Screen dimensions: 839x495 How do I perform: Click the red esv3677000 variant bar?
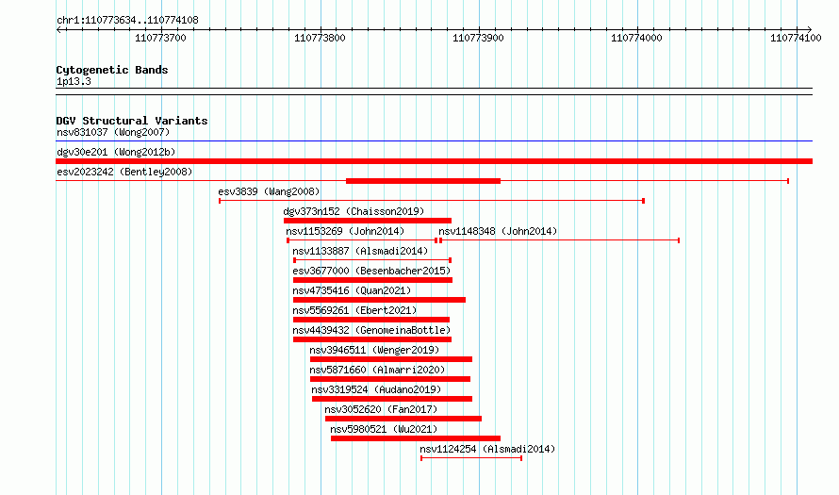coord(373,280)
